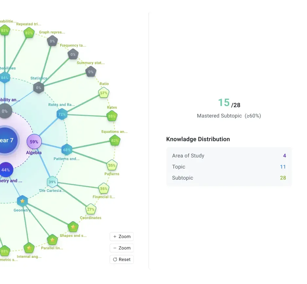The height and width of the screenshot is (284, 307).
Task: Click the minus Zoom button
Action: tap(121, 248)
